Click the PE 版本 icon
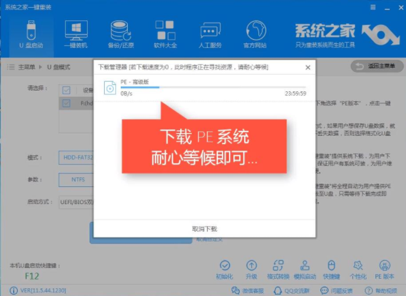This screenshot has width=406, height=296. click(x=384, y=270)
